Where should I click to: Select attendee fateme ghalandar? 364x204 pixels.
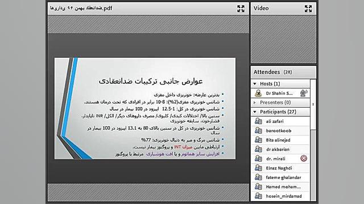tap(280, 177)
